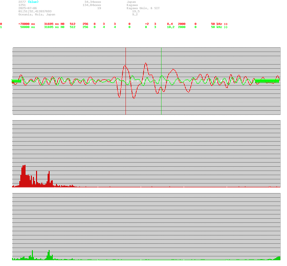Viewport: 287px width, 266px height.
Task: Click the green row gain value 10.2
Action: [x=171, y=27]
